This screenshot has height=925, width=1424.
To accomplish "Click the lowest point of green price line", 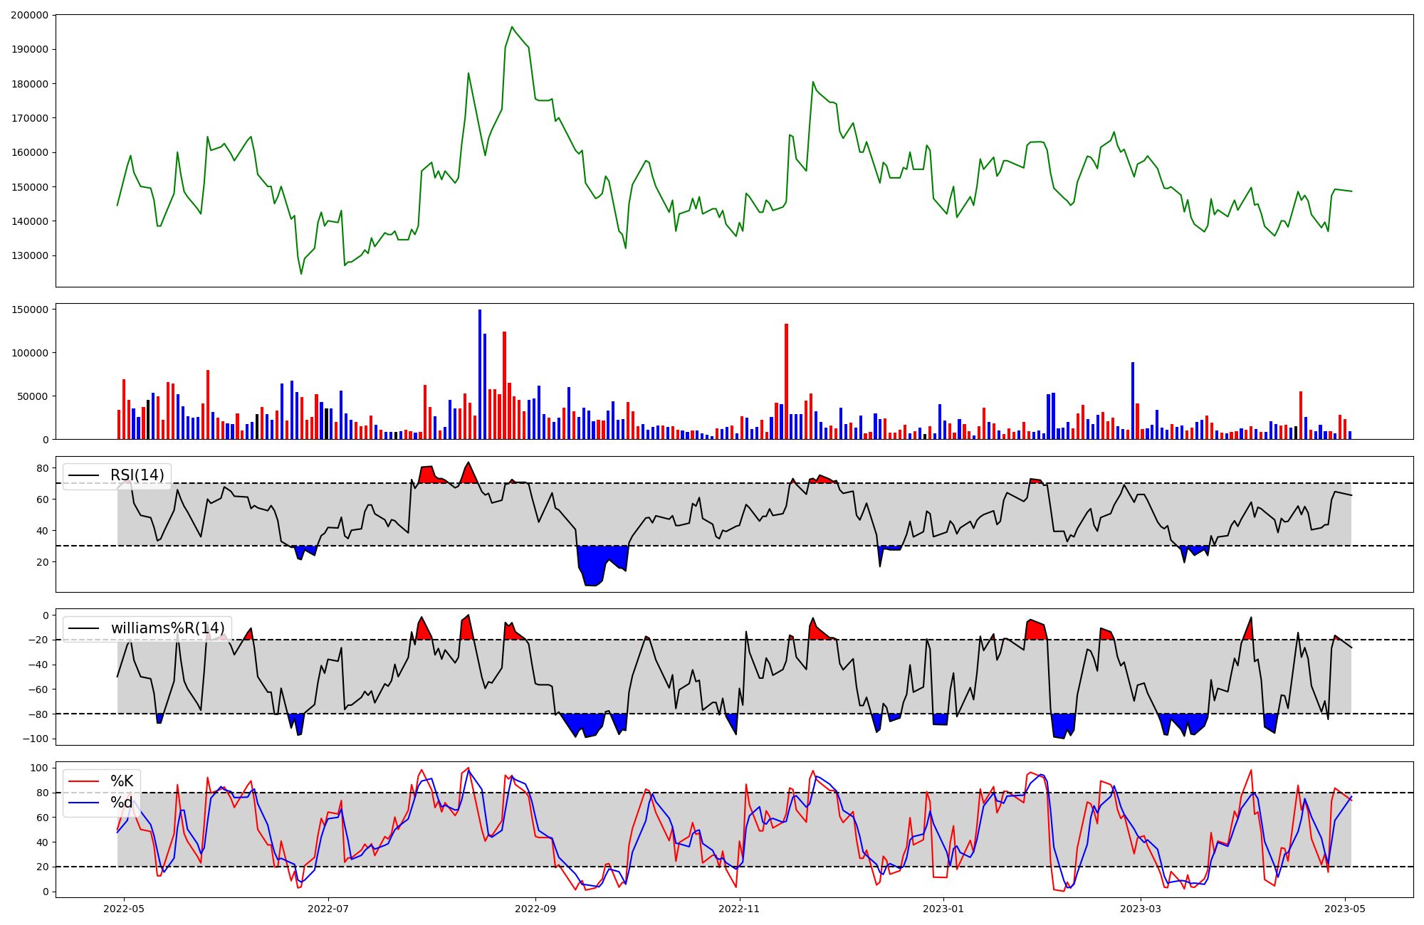I will [301, 274].
